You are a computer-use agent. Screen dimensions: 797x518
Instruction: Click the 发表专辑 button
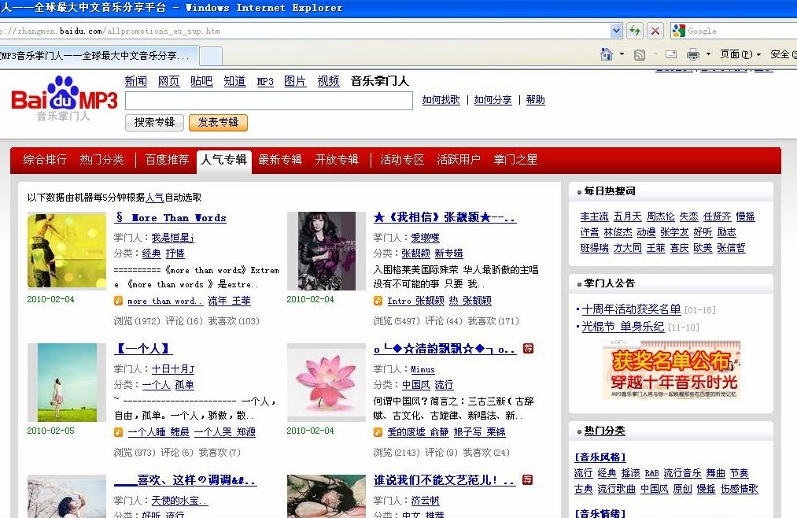pyautogui.click(x=218, y=123)
